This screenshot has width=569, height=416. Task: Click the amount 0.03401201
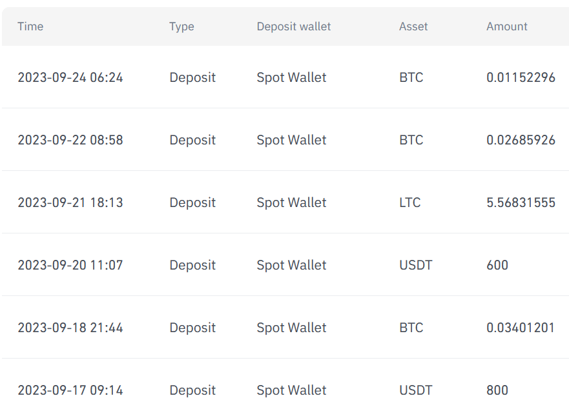[521, 328]
